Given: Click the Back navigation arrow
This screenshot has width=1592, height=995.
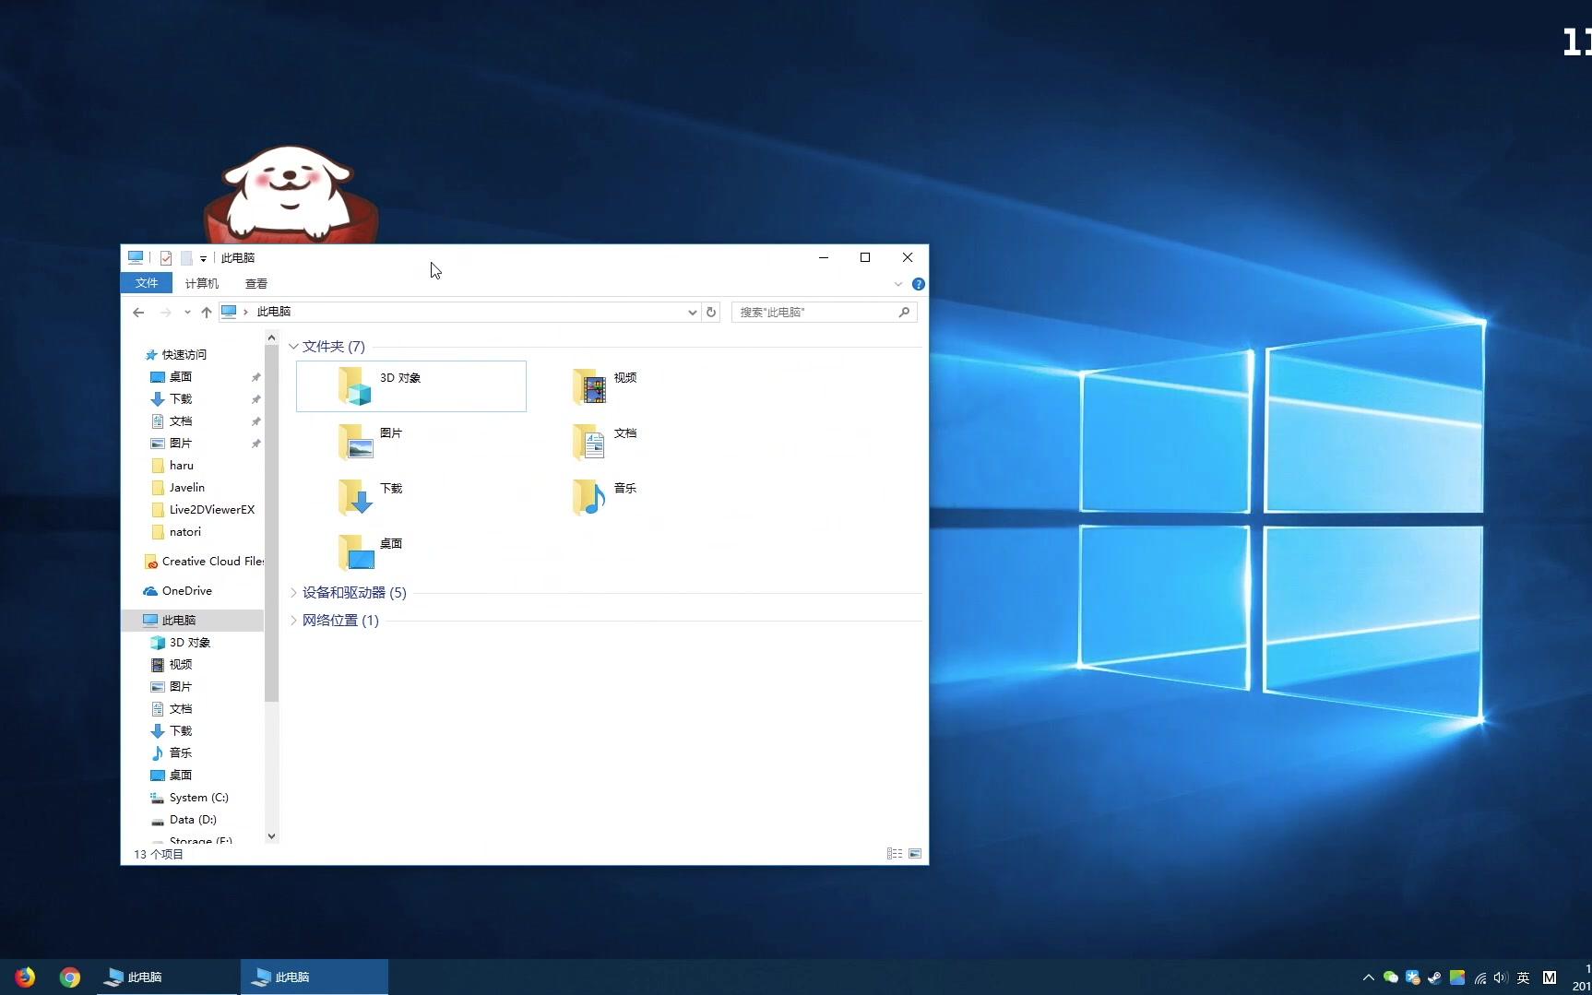Looking at the screenshot, I should tap(138, 312).
